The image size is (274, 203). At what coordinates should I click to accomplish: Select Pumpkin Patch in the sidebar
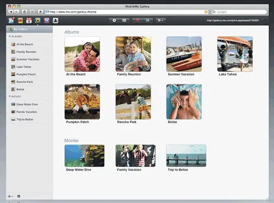click(x=30, y=74)
